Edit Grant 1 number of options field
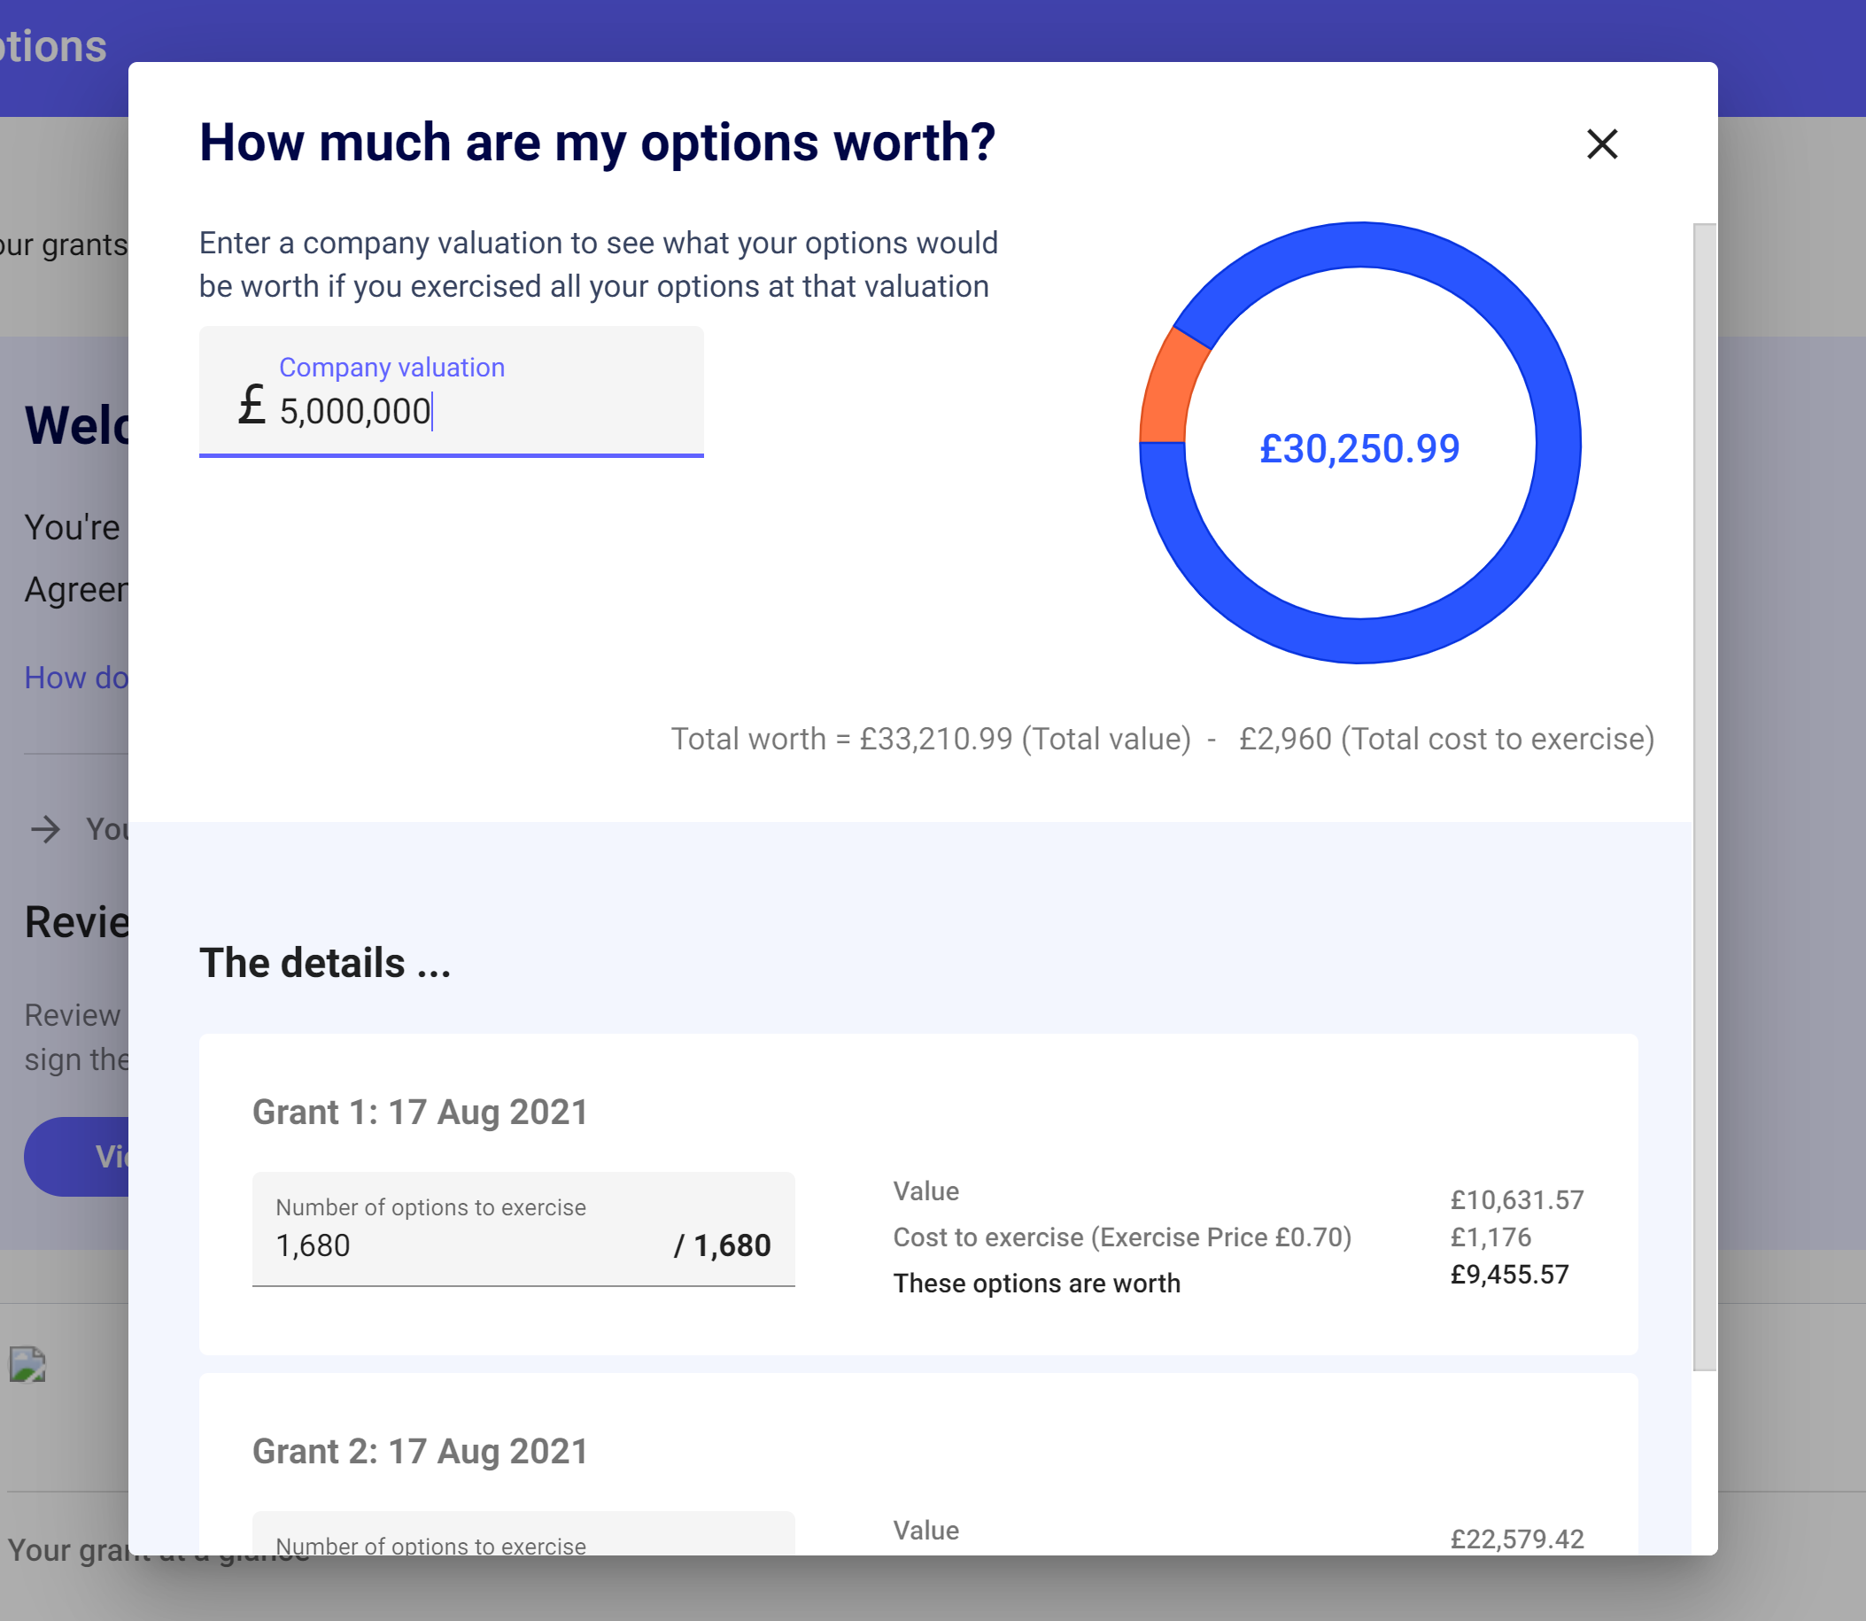1866x1621 pixels. pos(453,1245)
